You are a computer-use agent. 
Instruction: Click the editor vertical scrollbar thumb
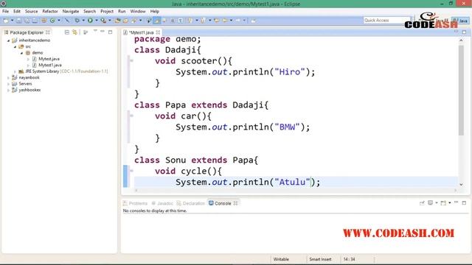tap(461, 90)
